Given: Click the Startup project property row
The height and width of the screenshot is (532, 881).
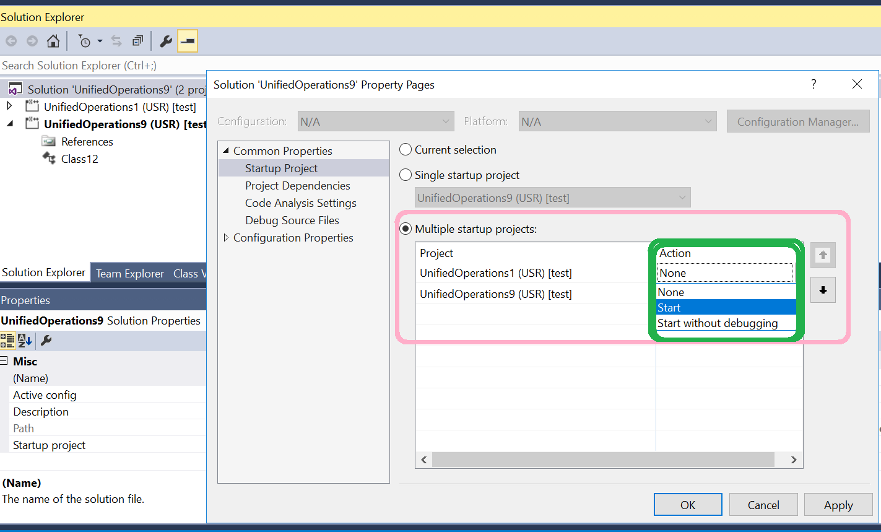Looking at the screenshot, I should tap(103, 445).
